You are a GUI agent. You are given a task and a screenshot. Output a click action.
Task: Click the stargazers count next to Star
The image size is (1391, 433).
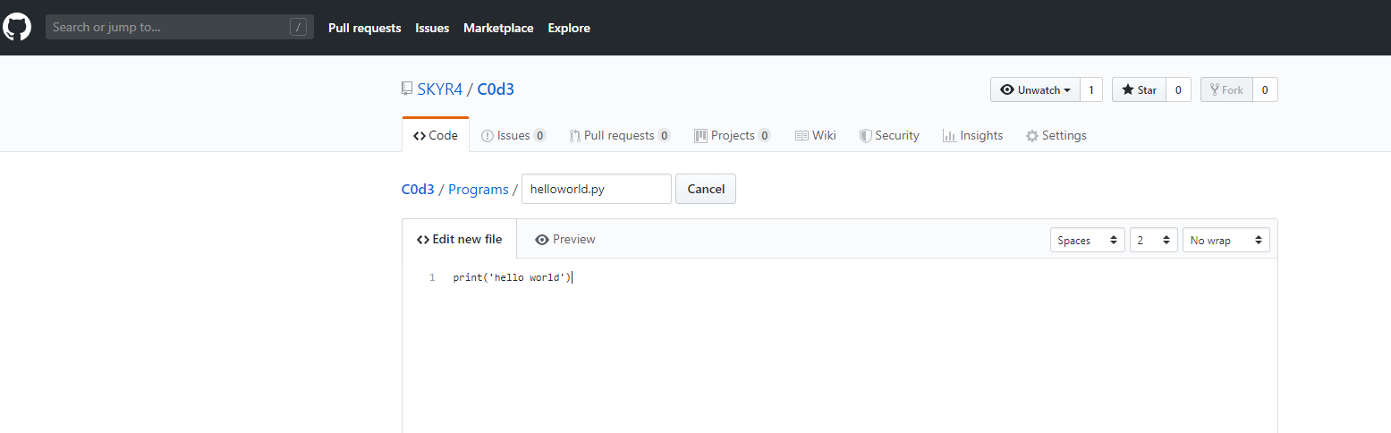(1178, 89)
